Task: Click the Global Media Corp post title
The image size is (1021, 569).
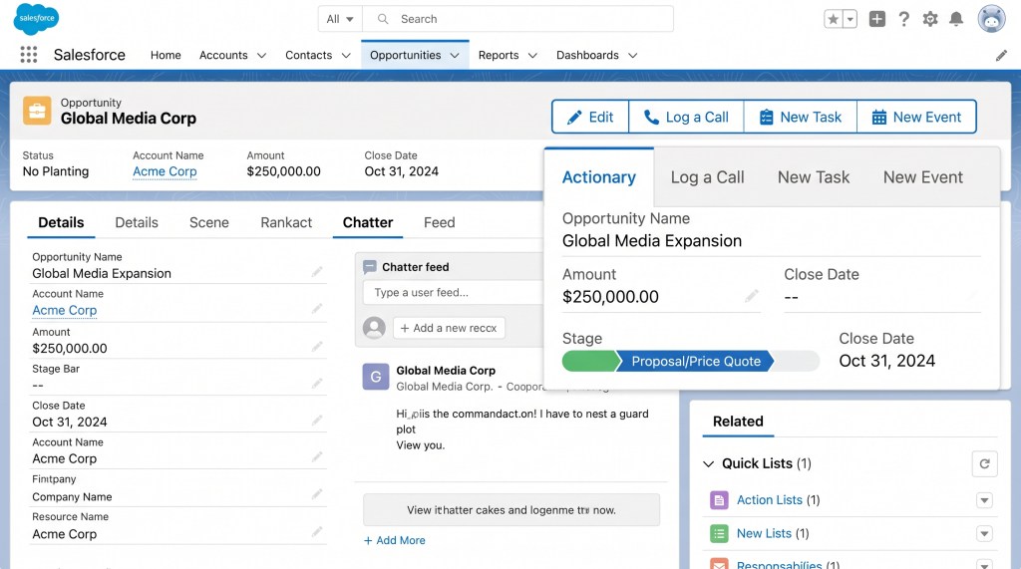Action: 446,371
